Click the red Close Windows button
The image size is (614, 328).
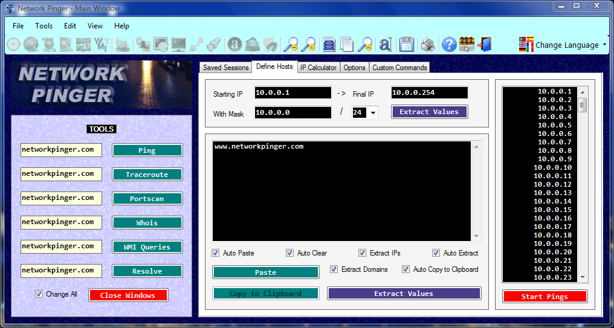tap(128, 295)
